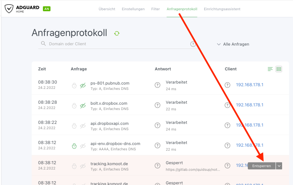Open response details icon for bolt.v.dropbox.com
The height and width of the screenshot is (185, 293).
pos(157,105)
